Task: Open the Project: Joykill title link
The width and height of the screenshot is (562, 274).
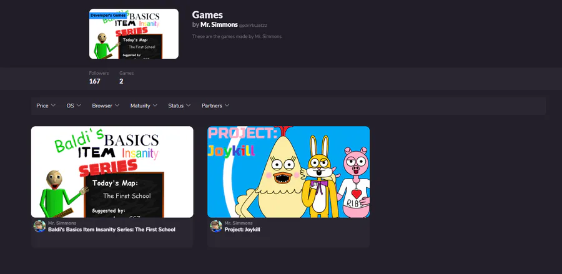Action: click(242, 230)
